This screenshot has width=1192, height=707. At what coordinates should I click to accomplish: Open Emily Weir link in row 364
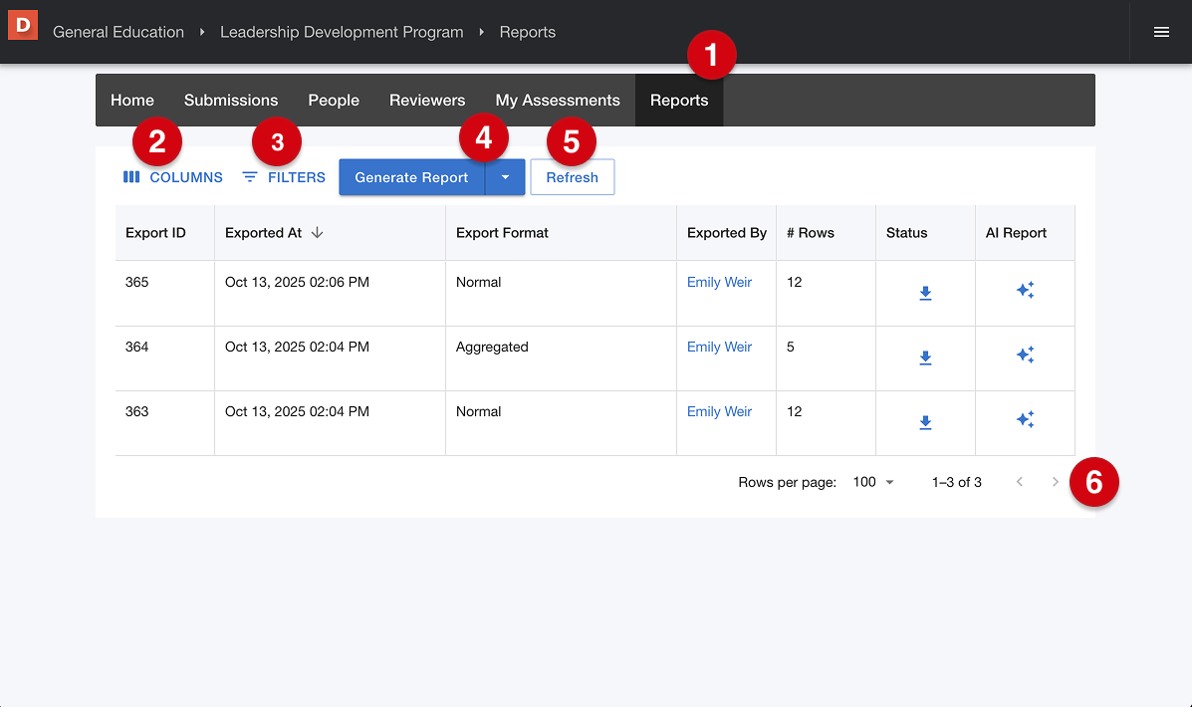click(x=719, y=347)
